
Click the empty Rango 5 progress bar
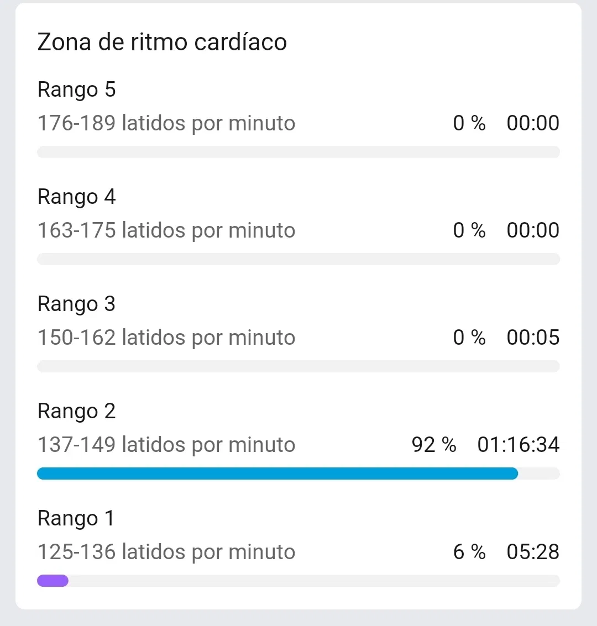pyautogui.click(x=298, y=152)
